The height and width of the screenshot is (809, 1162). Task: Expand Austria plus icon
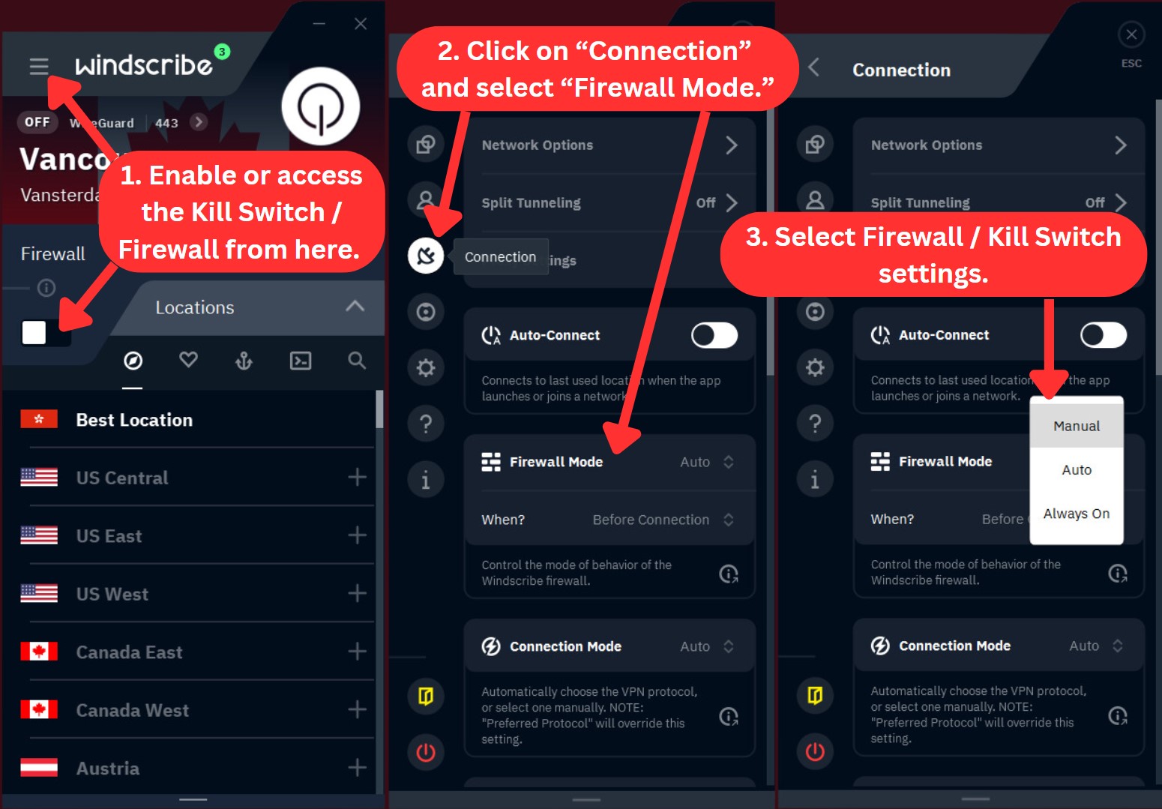point(357,768)
